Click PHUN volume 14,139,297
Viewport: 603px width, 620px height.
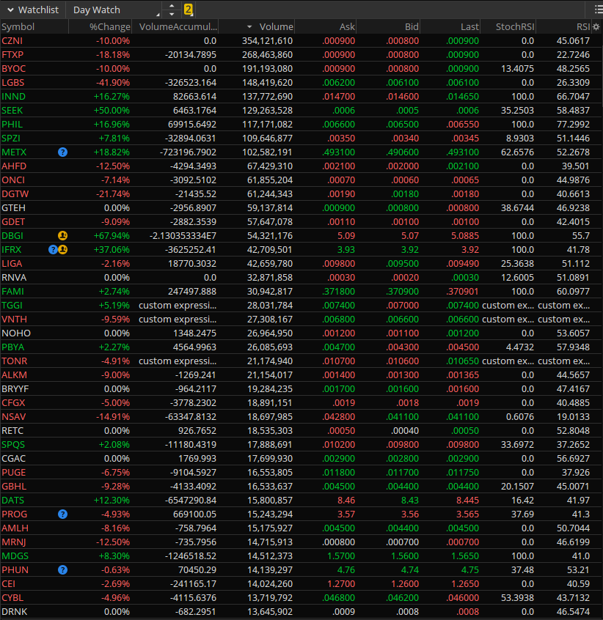pos(270,569)
